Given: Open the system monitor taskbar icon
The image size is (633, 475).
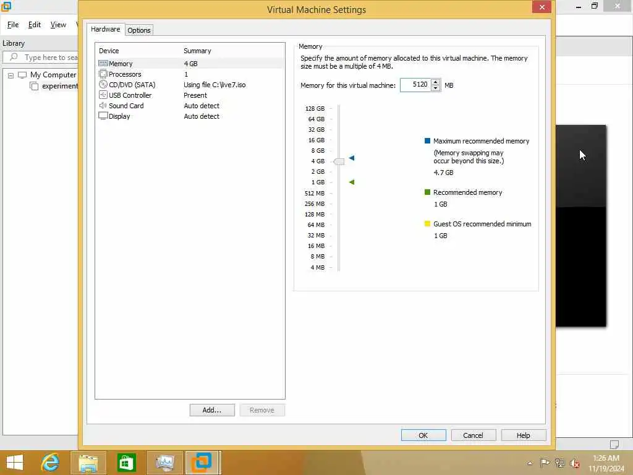Looking at the screenshot, I should coord(164,463).
